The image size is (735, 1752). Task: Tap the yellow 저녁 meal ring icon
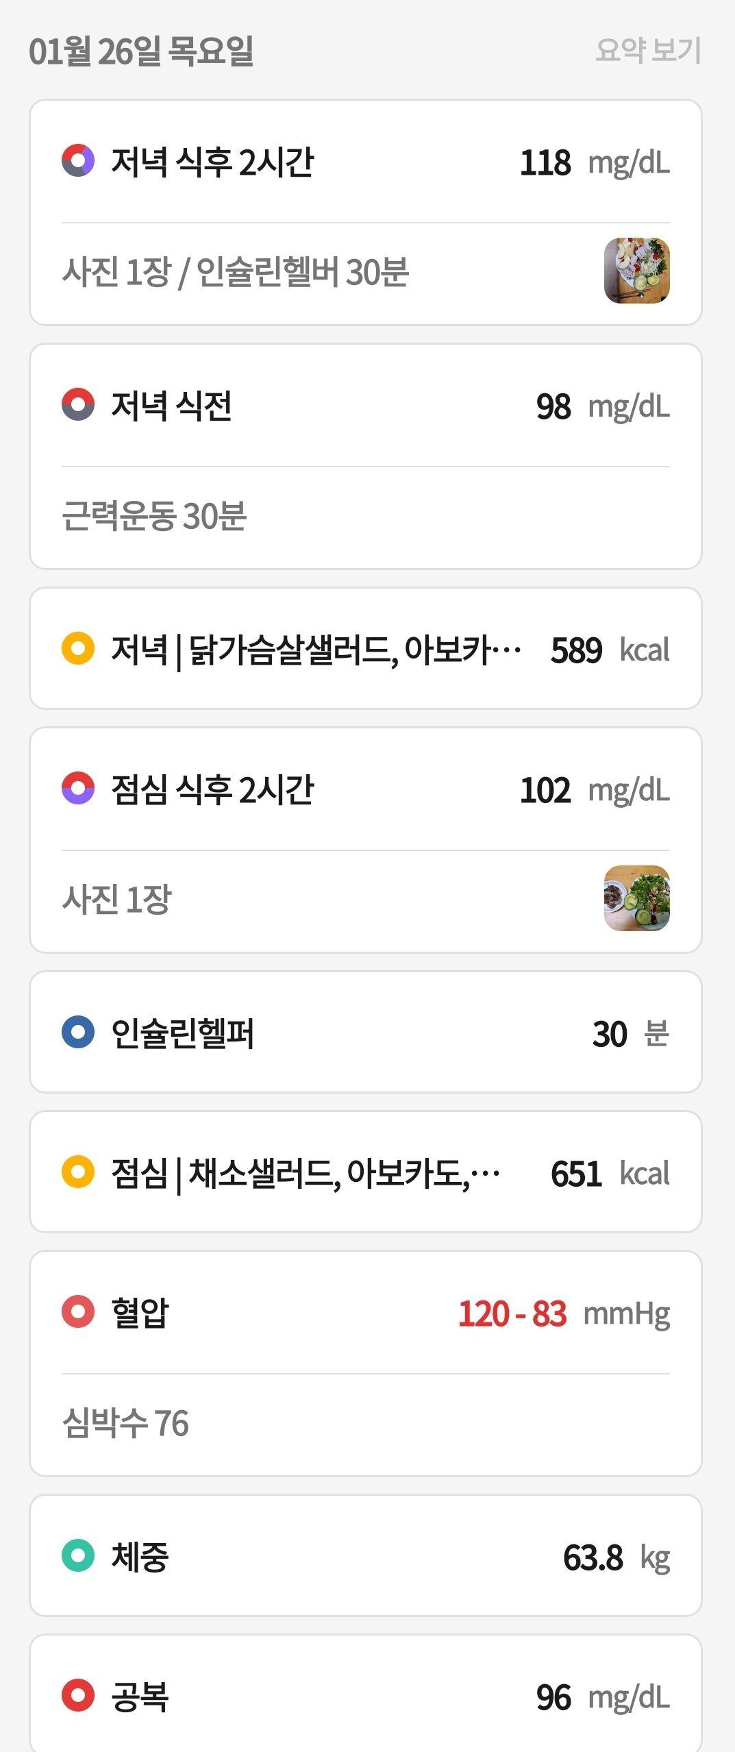point(78,648)
